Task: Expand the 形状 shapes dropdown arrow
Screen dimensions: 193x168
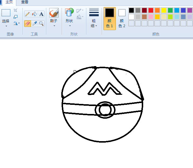Action: (70, 26)
